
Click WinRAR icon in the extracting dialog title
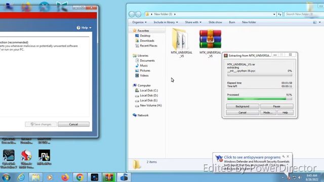pos(226,56)
